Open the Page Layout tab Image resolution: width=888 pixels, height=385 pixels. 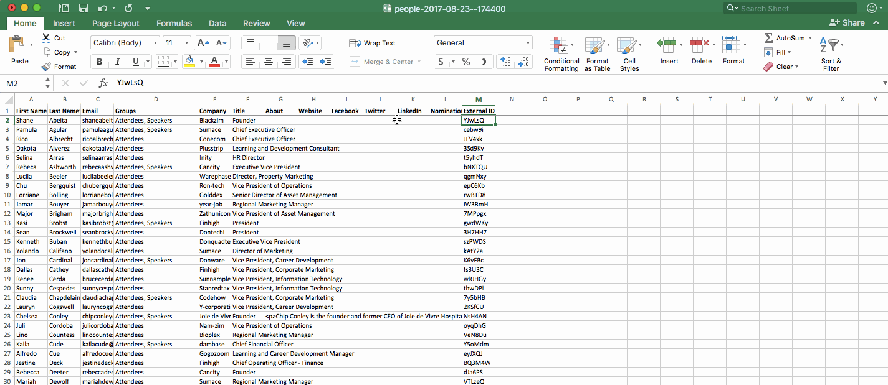(x=116, y=23)
